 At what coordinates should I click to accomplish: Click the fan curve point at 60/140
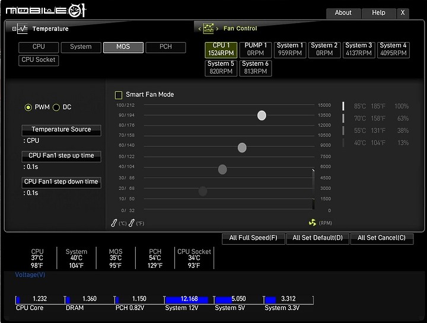tap(242, 148)
